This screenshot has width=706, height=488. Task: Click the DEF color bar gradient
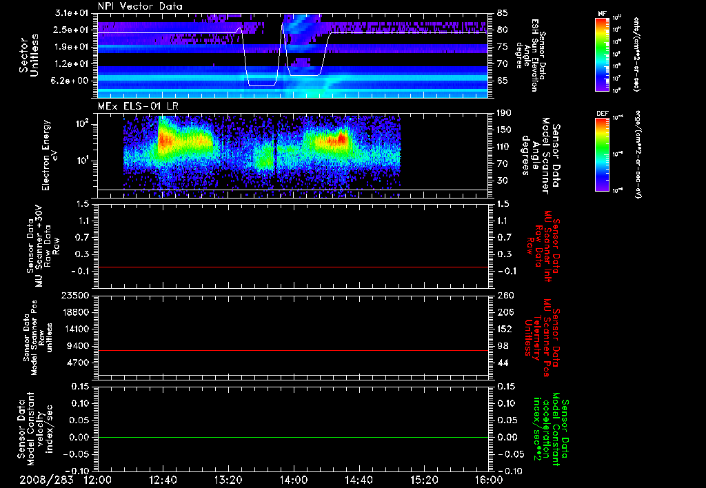coord(603,155)
